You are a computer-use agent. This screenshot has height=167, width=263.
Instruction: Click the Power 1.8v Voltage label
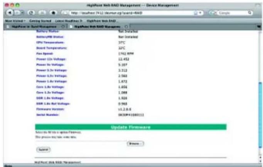pos(52,81)
